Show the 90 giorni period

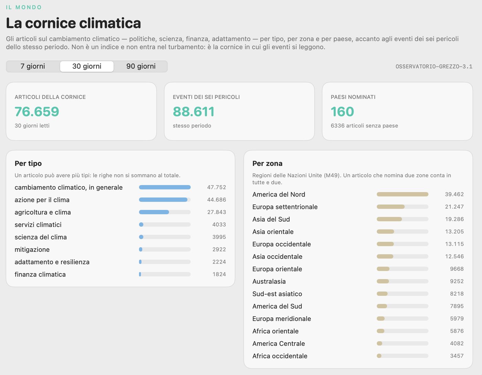point(141,66)
